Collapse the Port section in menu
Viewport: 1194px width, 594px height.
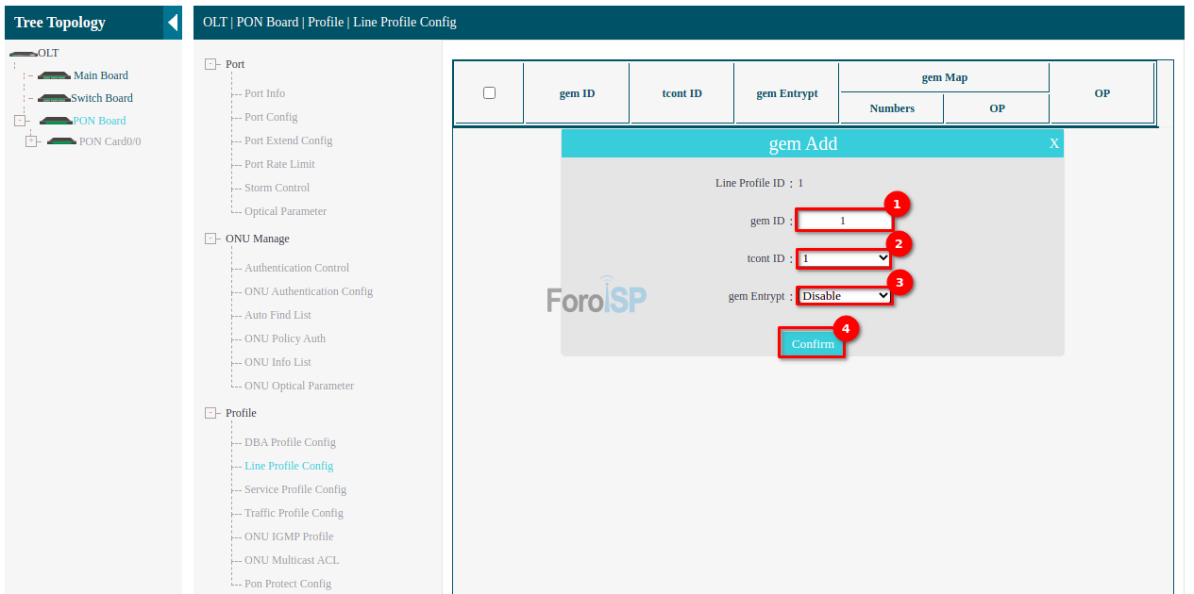(x=210, y=64)
